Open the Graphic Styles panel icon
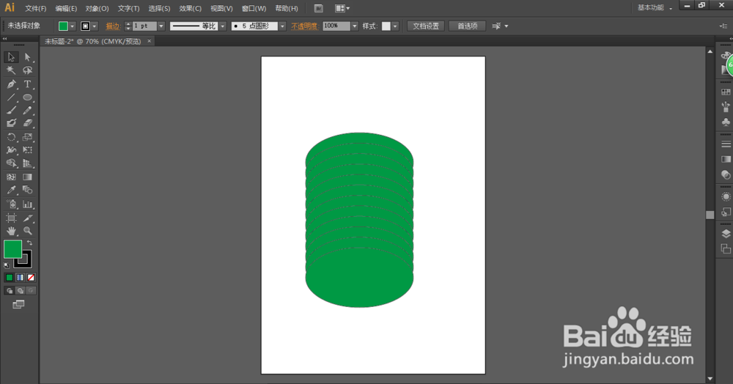733x384 pixels. pyautogui.click(x=726, y=212)
